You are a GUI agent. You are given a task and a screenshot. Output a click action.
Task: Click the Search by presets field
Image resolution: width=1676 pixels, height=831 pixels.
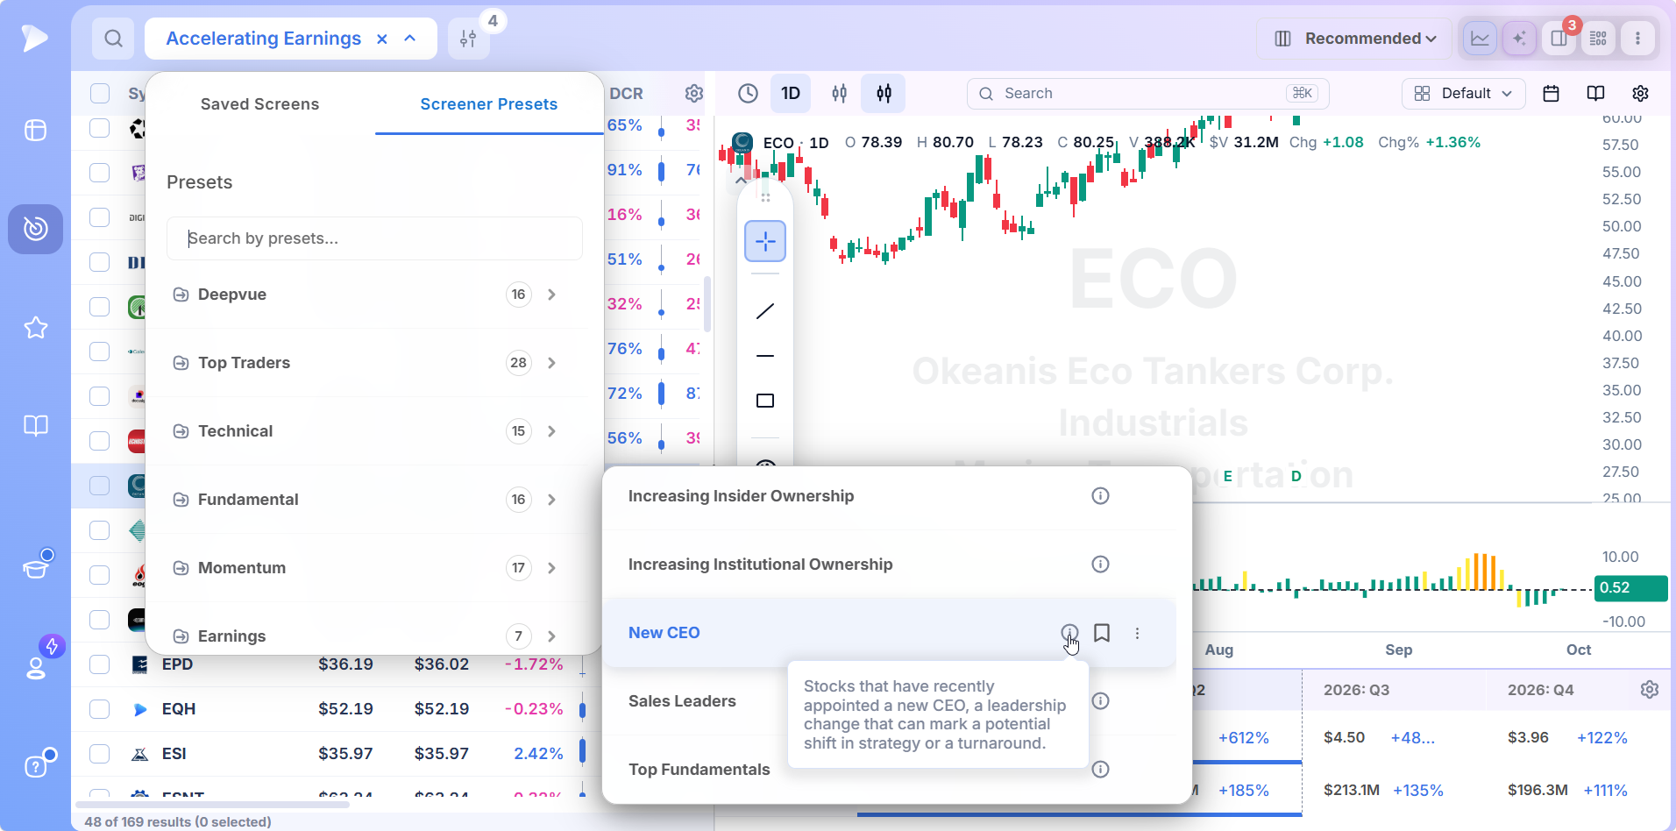tap(375, 238)
